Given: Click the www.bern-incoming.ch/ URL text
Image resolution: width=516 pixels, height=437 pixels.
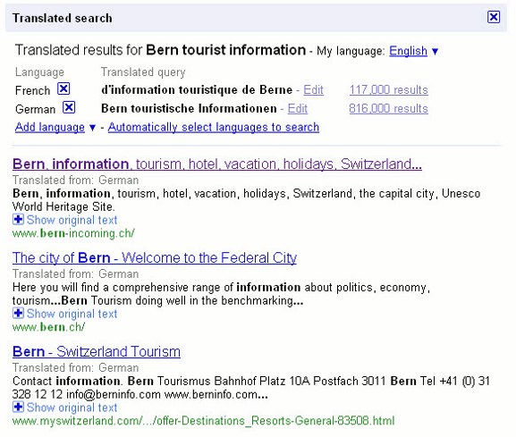Looking at the screenshot, I should (x=73, y=233).
